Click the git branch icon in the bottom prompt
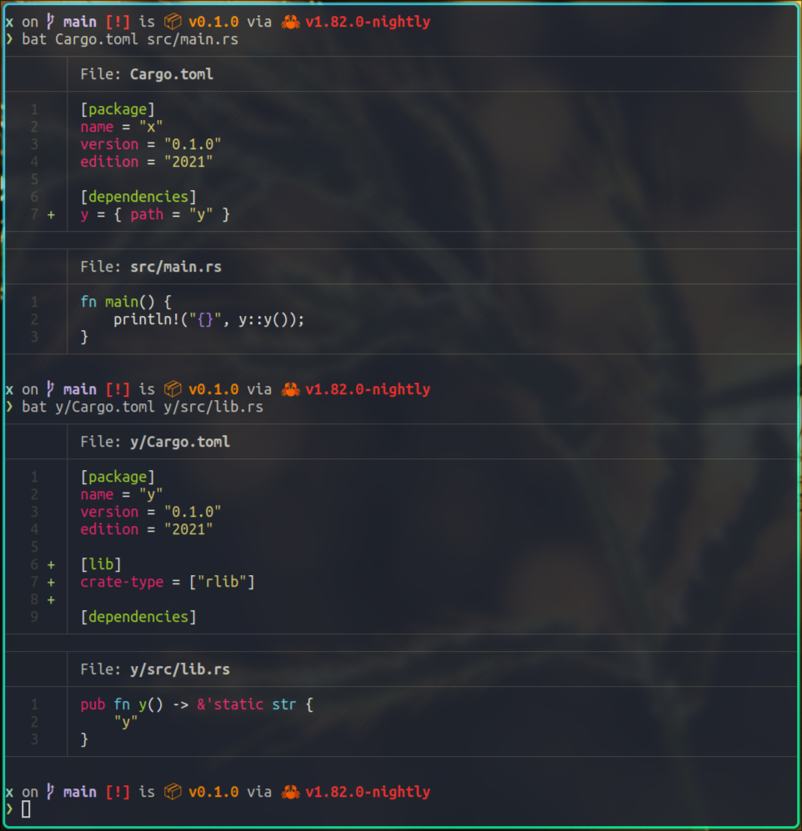The width and height of the screenshot is (802, 831). [x=51, y=792]
